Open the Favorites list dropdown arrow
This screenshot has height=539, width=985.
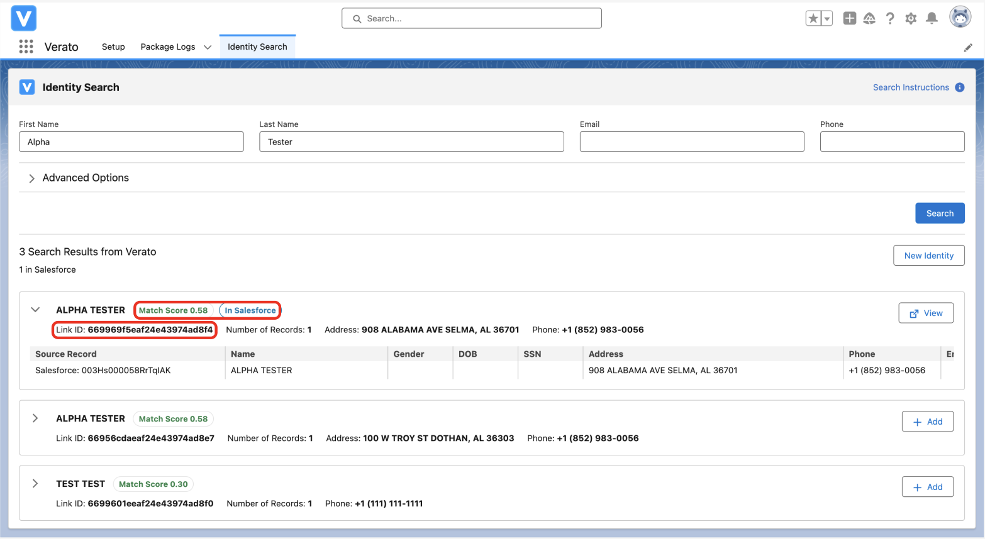(827, 19)
